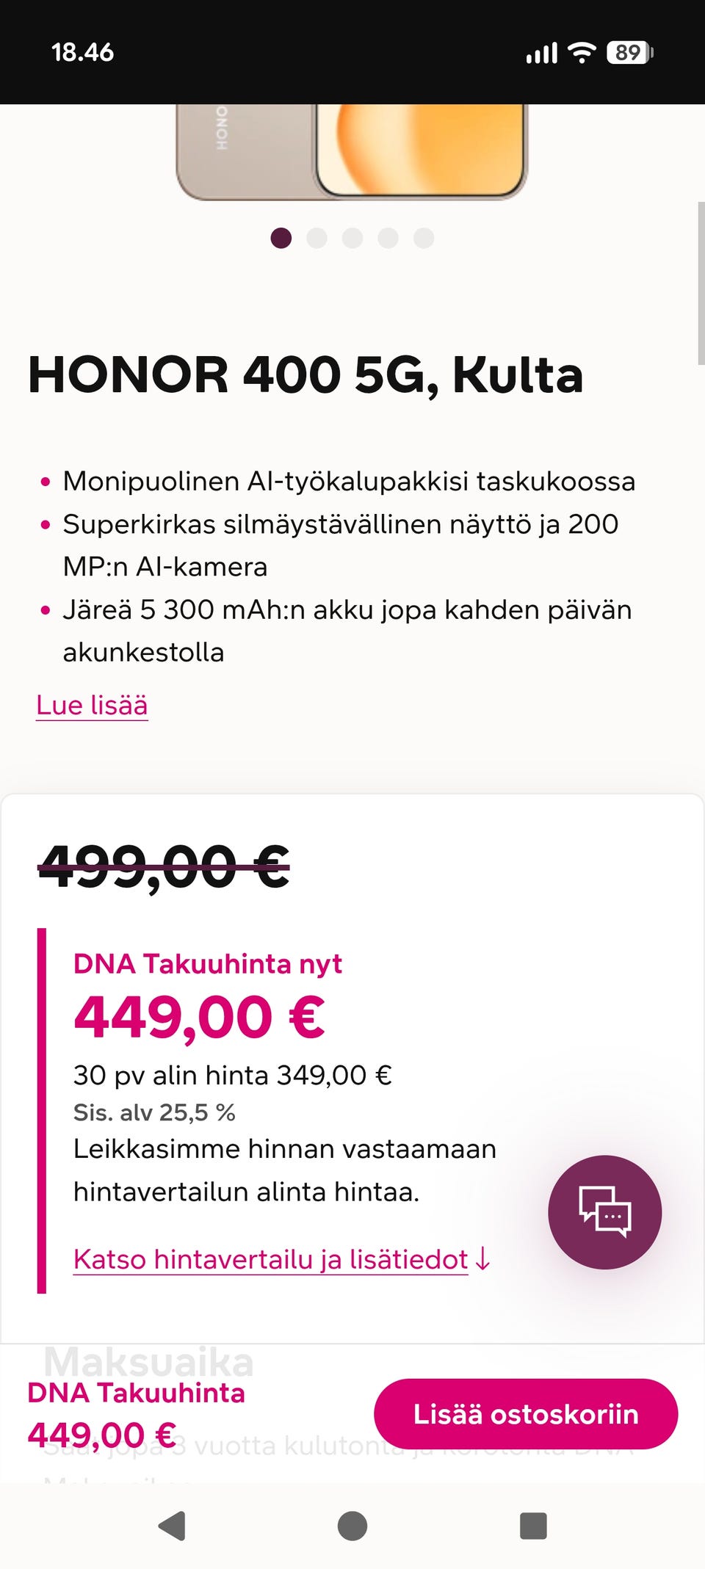
Task: Expand Katso hintavertailu ja lisätiedot
Action: point(270,1259)
